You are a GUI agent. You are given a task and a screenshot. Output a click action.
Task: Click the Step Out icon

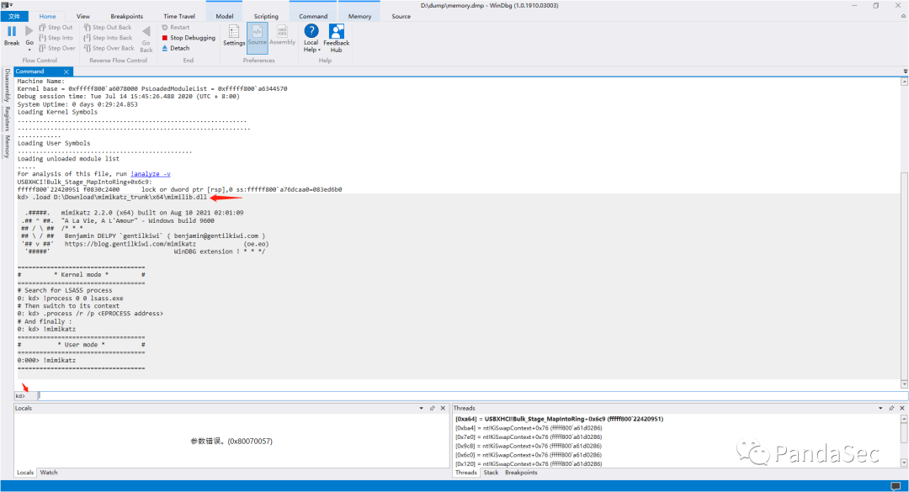click(x=42, y=27)
